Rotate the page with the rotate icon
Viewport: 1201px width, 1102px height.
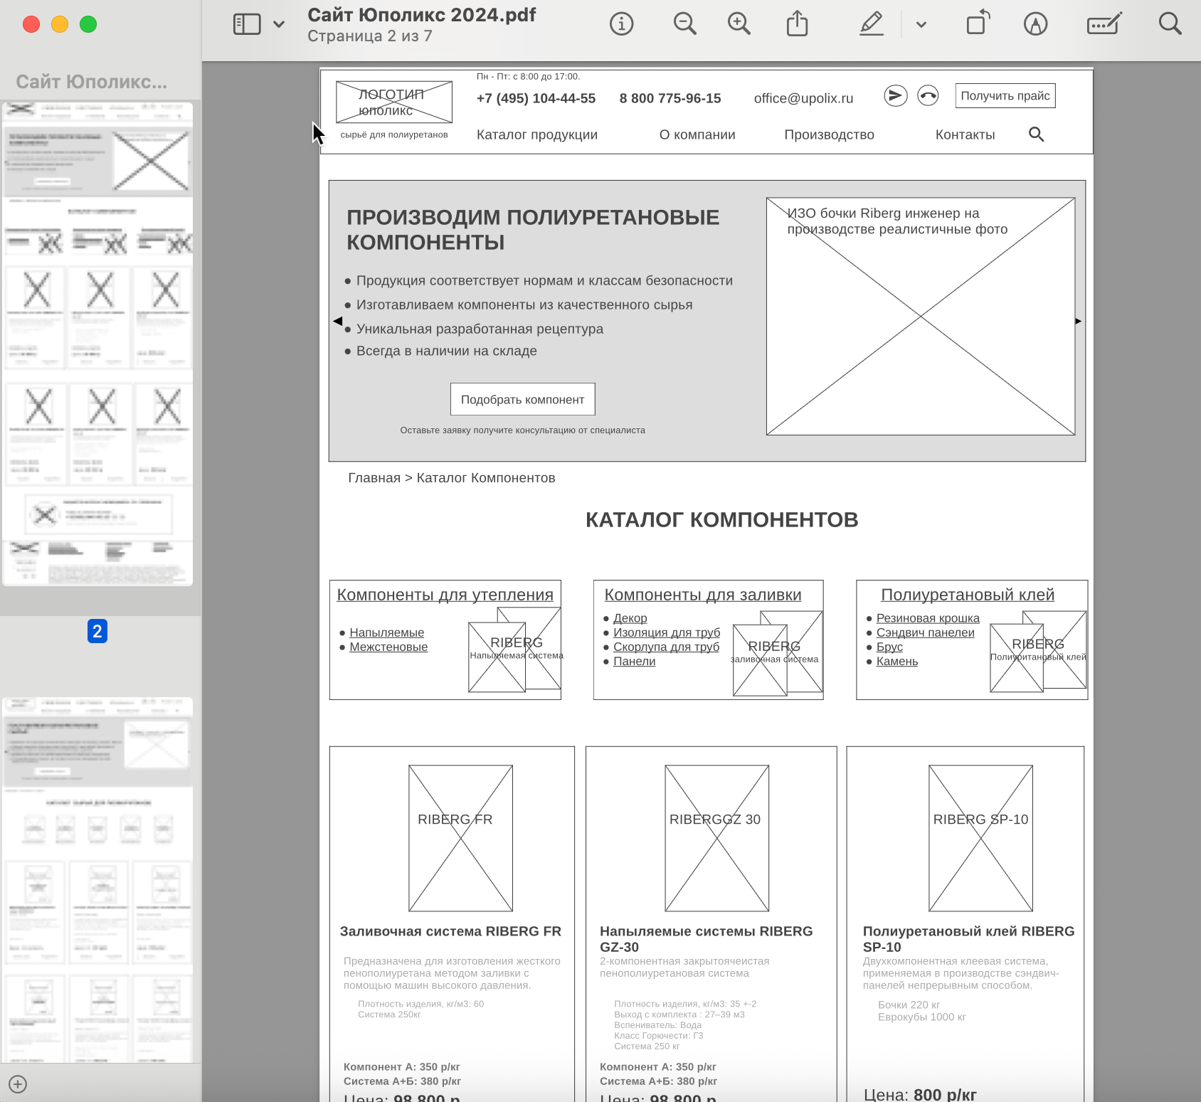(x=978, y=23)
